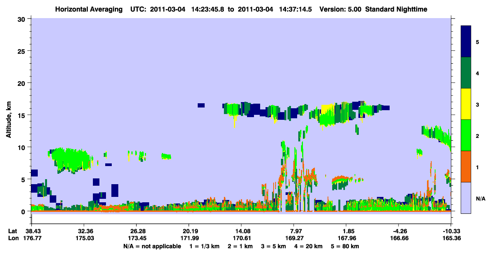Click latitude value 32.36
501x257 pixels.
[x=84, y=231]
